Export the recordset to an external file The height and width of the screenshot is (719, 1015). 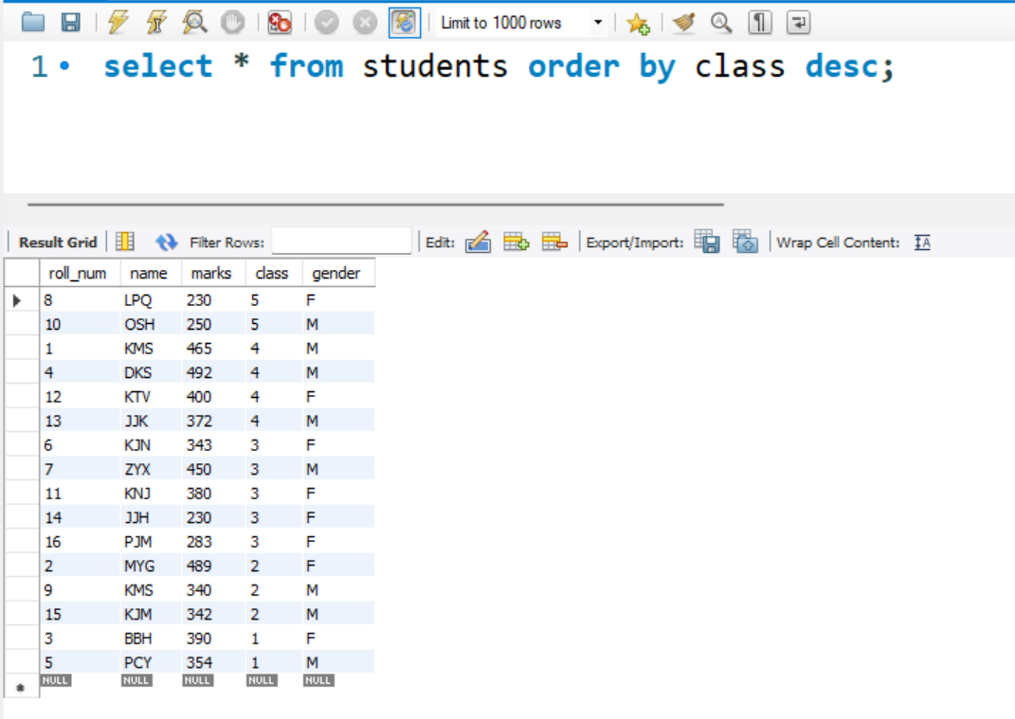click(706, 243)
